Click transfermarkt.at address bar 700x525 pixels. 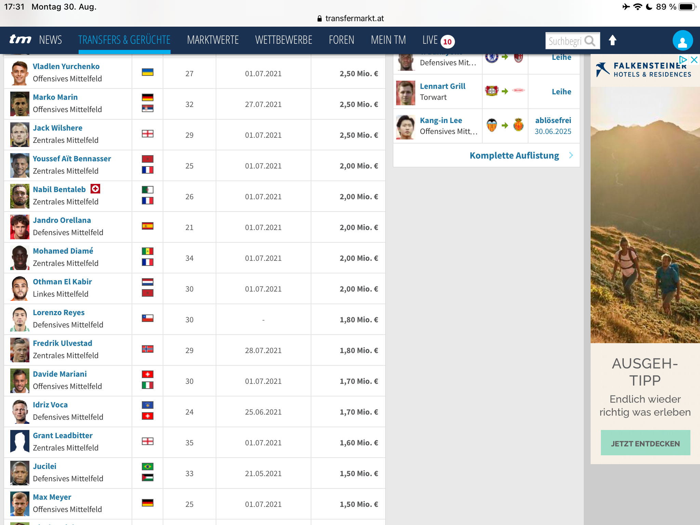click(x=350, y=18)
